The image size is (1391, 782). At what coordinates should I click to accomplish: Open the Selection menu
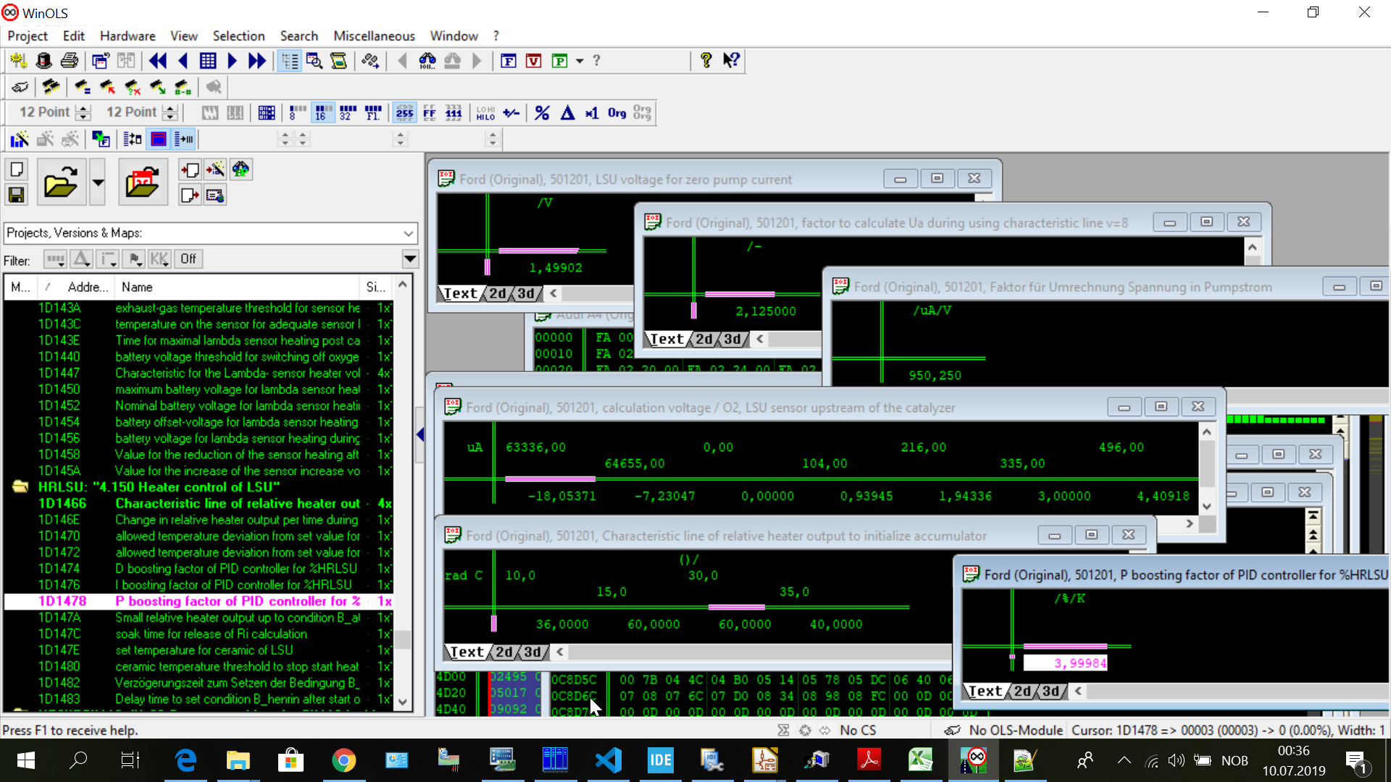(238, 35)
